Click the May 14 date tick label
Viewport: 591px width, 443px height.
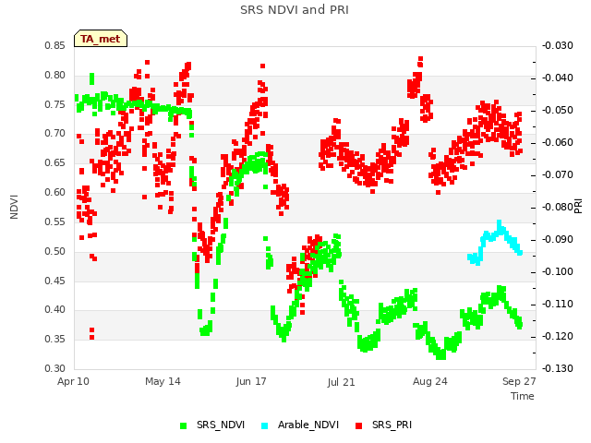(163, 381)
